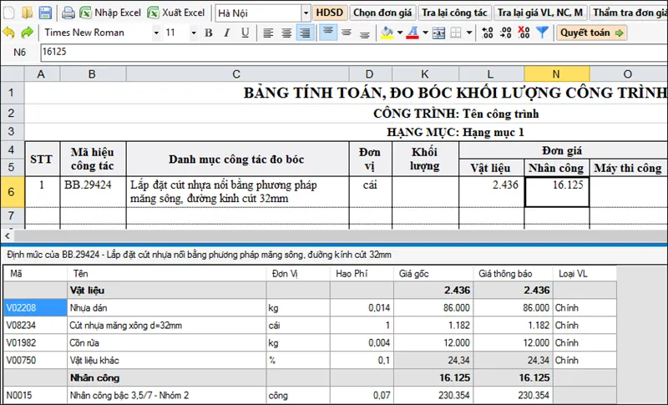Click Xuất Excel in the toolbar
This screenshot has height=405, width=668.
tap(176, 13)
